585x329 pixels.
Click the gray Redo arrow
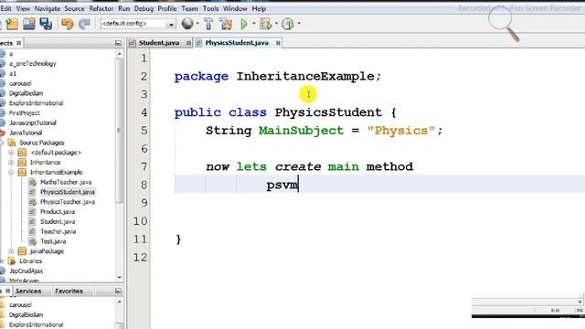(84, 24)
